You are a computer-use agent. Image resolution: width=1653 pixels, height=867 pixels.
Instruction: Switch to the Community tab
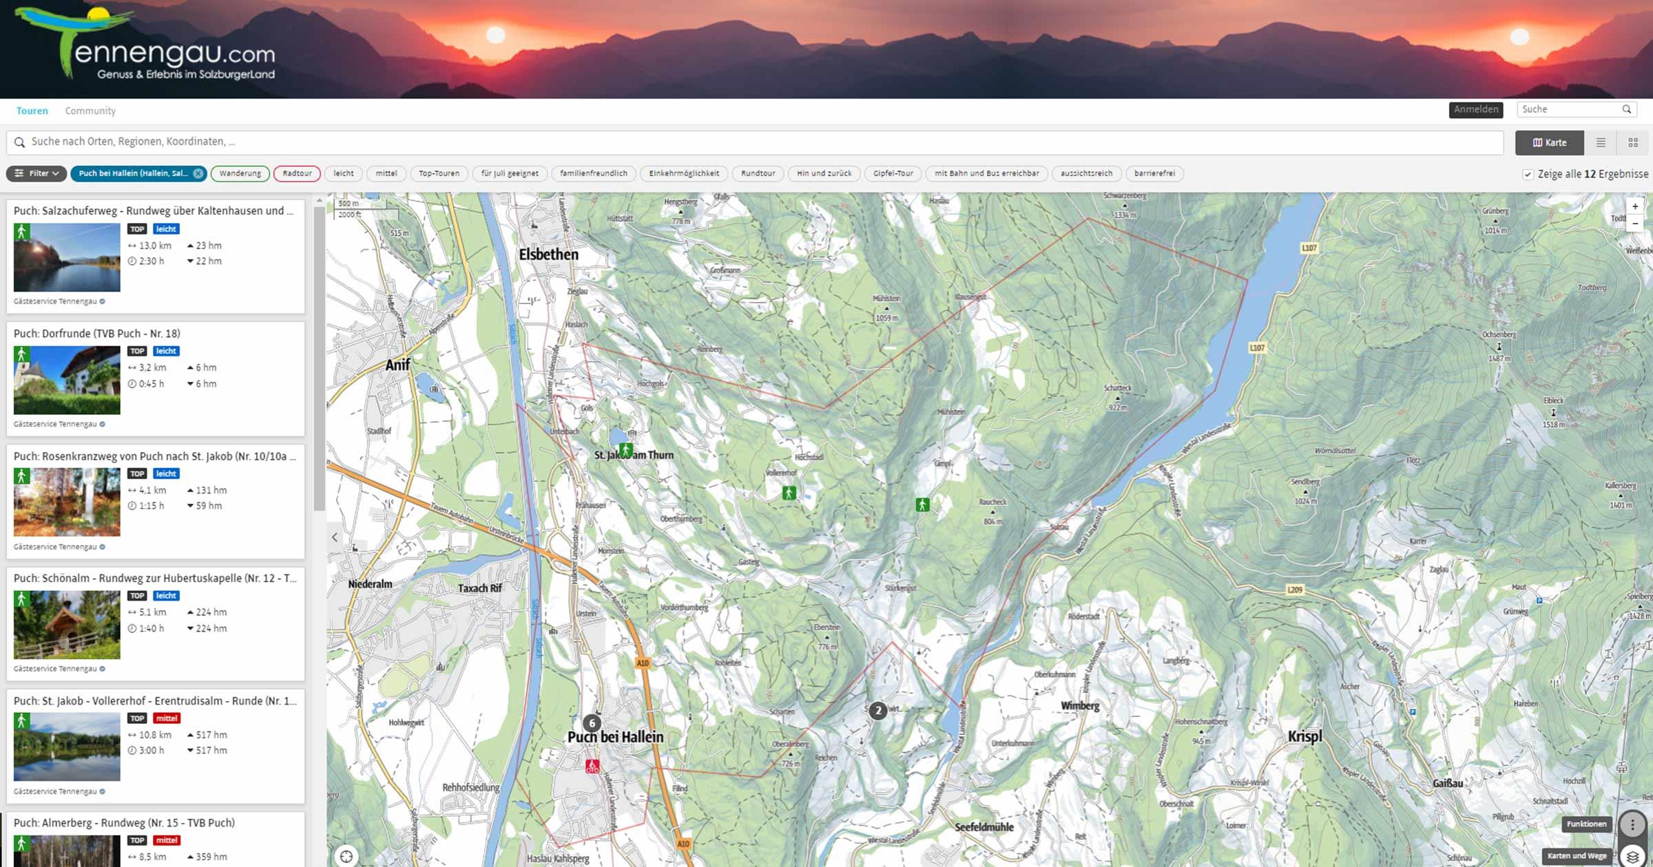click(x=90, y=110)
